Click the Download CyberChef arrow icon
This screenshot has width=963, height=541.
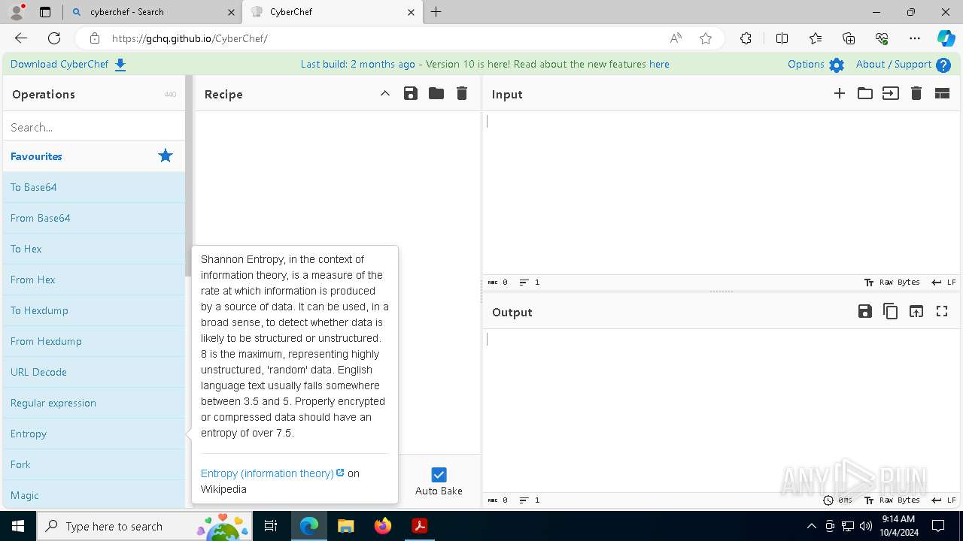[x=120, y=65]
